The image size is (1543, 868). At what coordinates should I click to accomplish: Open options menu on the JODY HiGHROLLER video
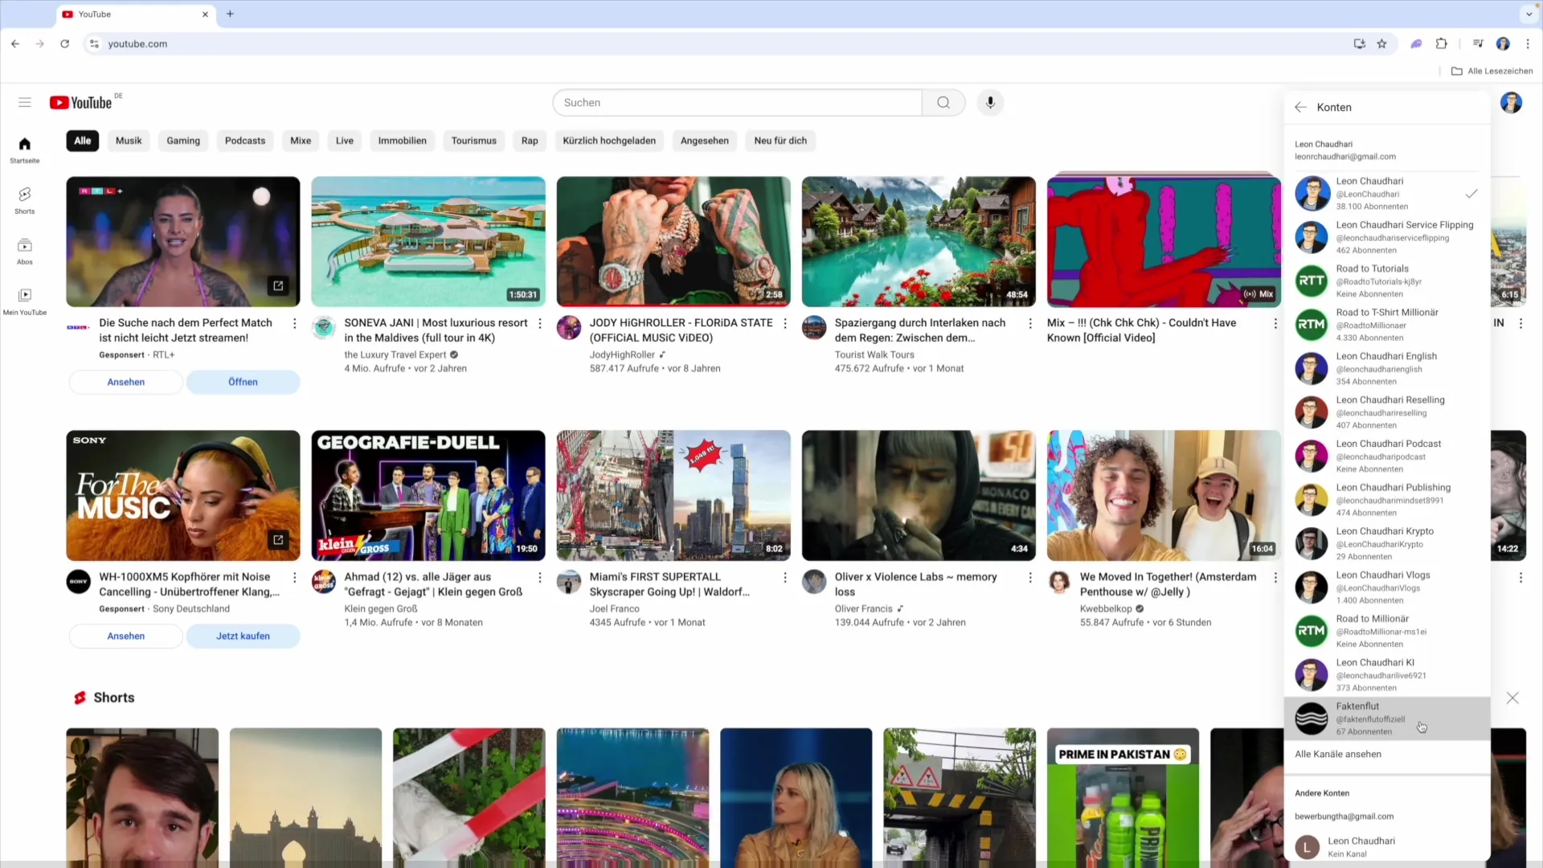click(x=784, y=323)
